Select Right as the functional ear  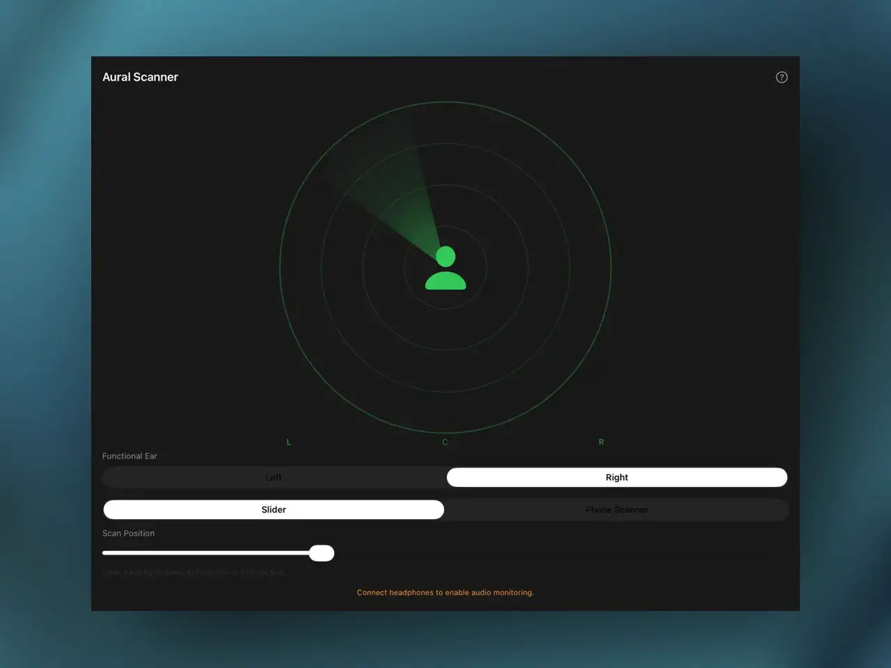click(x=617, y=477)
